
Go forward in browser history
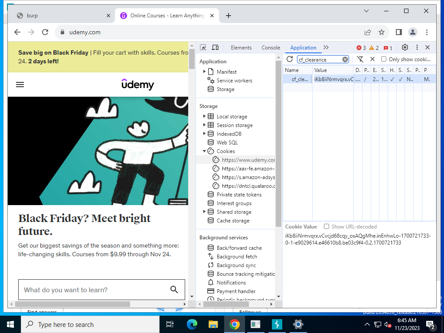31,32
